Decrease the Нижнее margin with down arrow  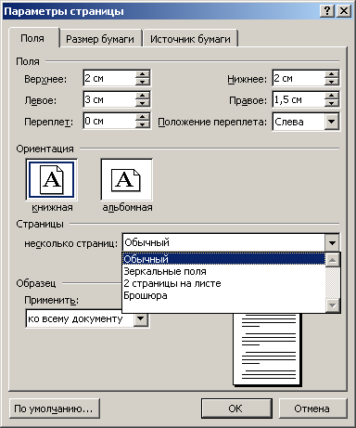pyautogui.click(x=332, y=82)
